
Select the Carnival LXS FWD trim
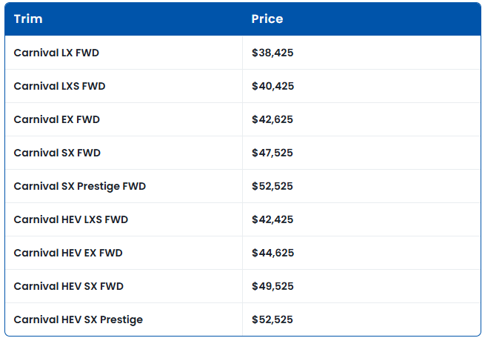click(x=59, y=87)
